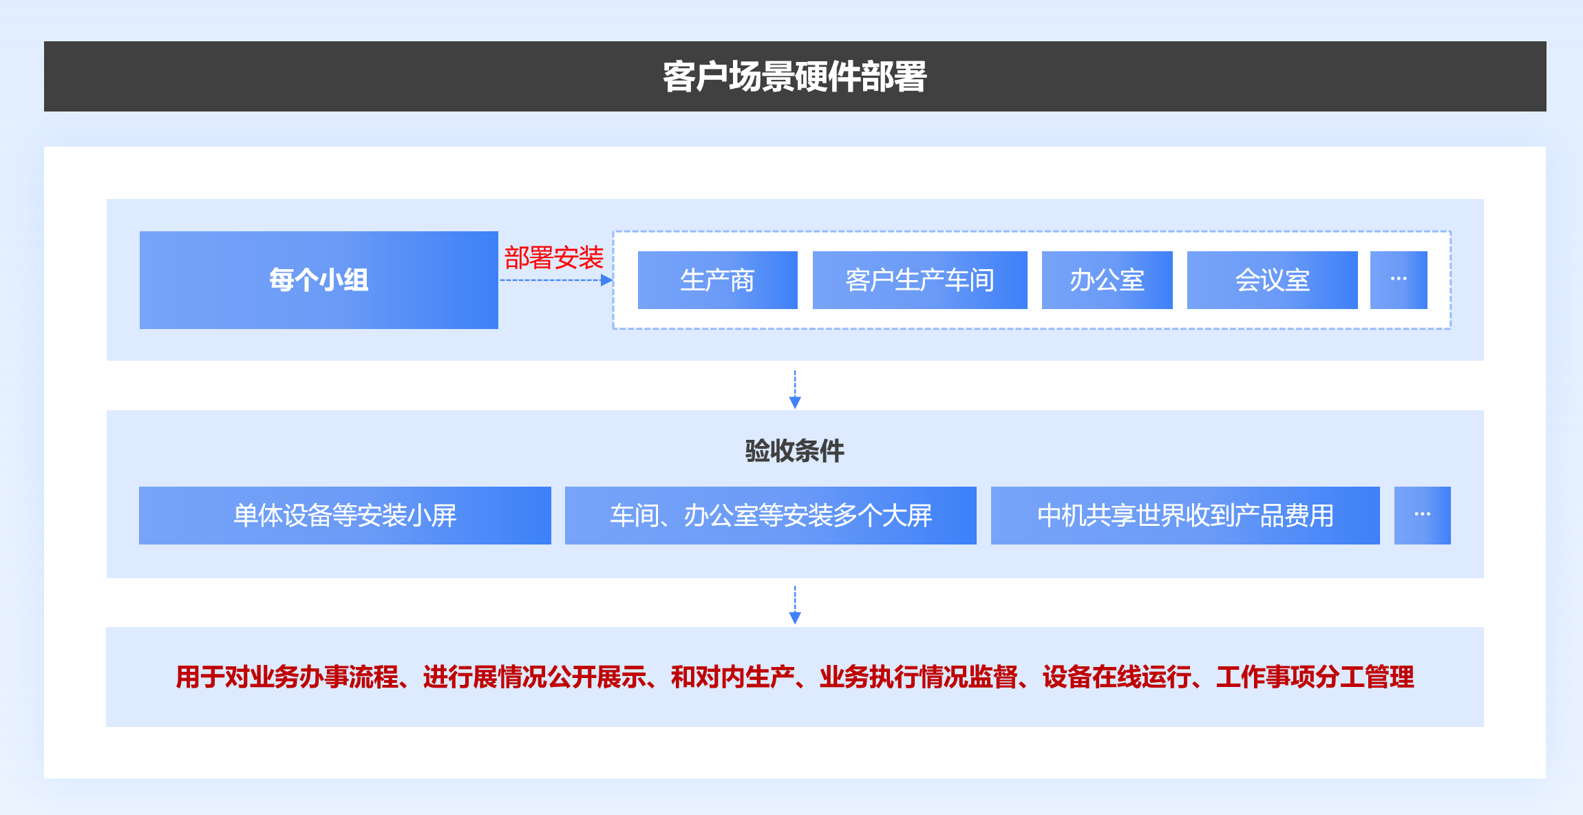Click the ellipsis box beside 会议室

click(1398, 280)
